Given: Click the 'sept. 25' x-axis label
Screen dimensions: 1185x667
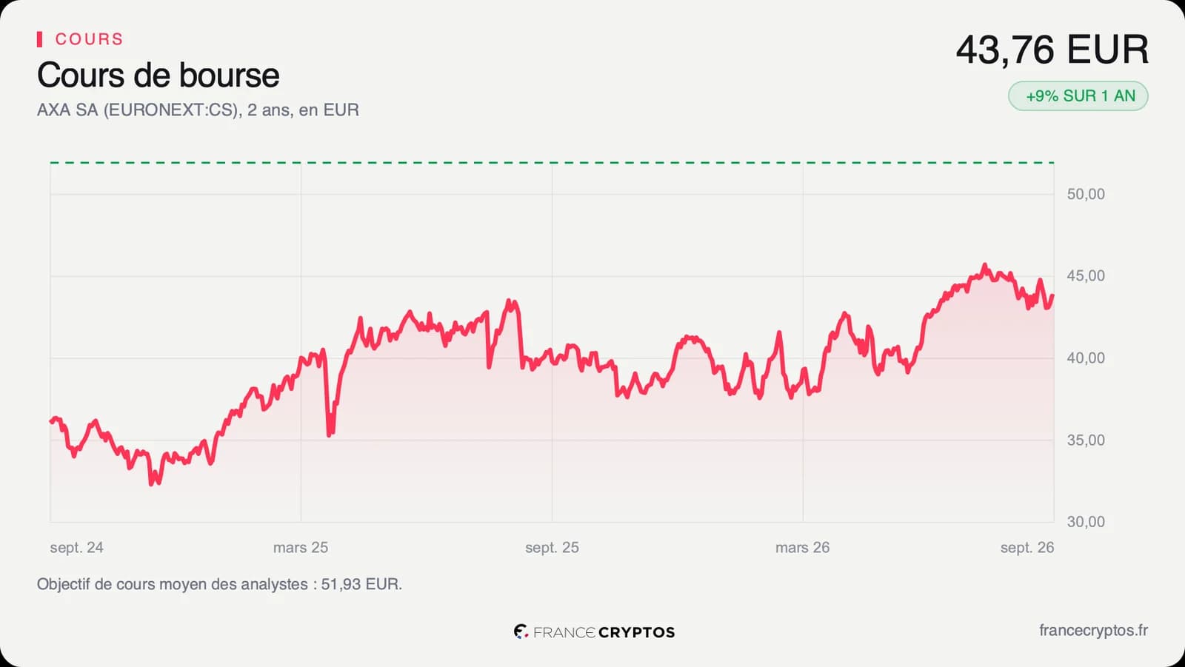Looking at the screenshot, I should (x=552, y=548).
